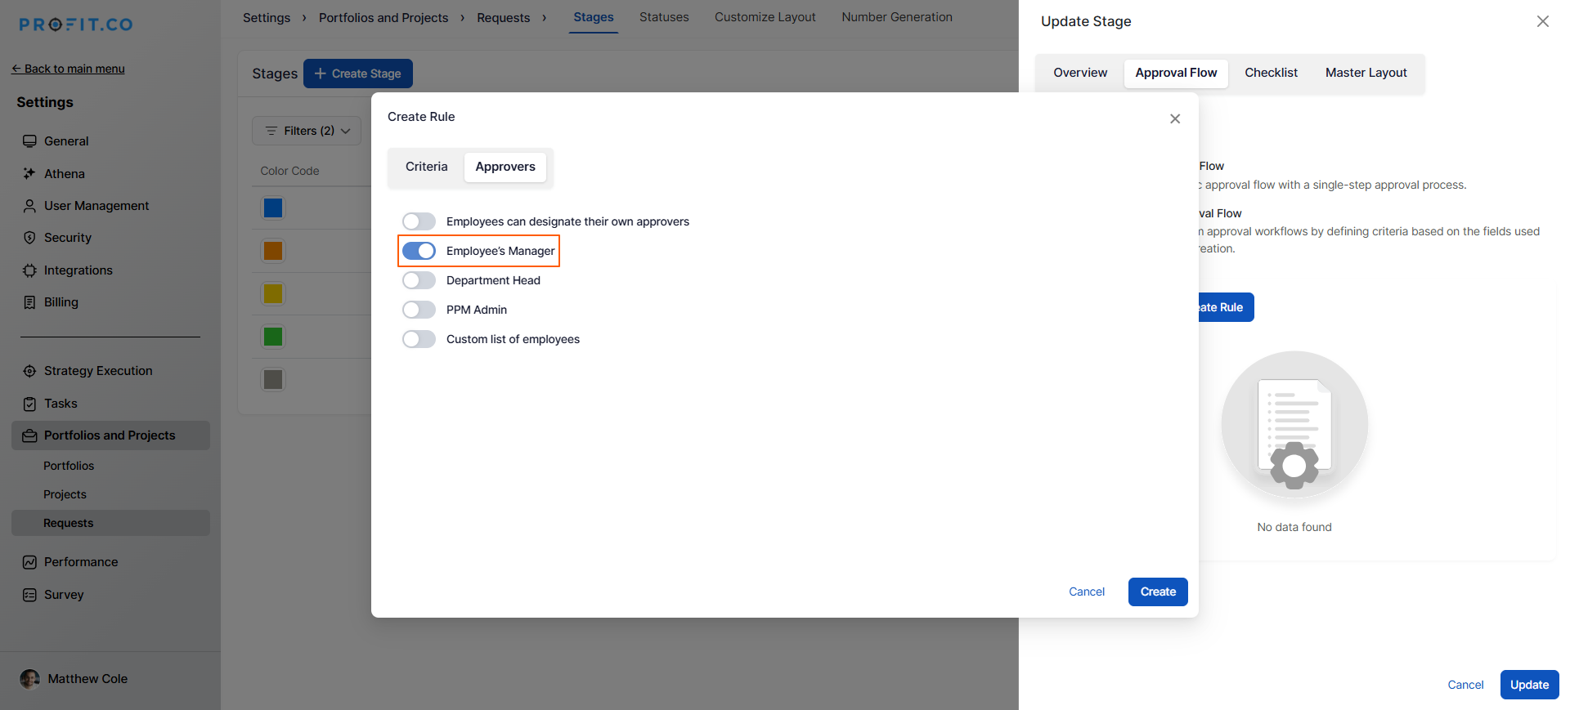Cancel the Update Stage panel
This screenshot has width=1570, height=710.
coord(1465,685)
